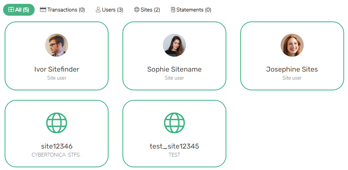
Task: Select the All (5) filter tab
Action: pos(19,10)
